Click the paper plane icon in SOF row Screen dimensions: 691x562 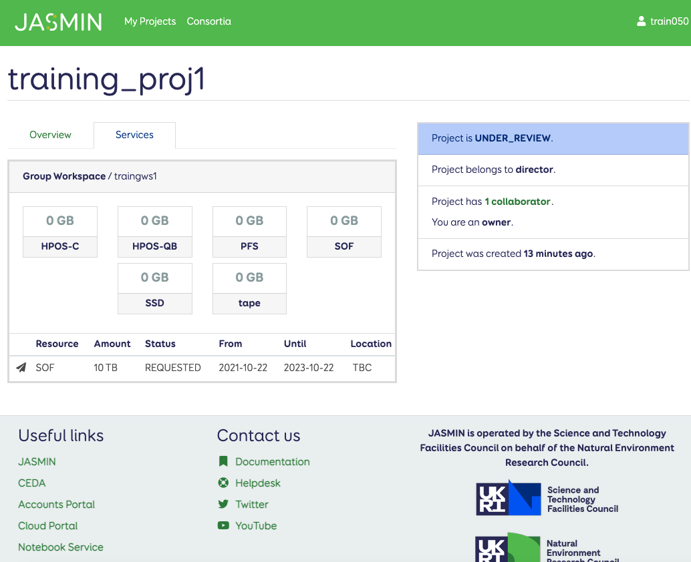tap(21, 368)
